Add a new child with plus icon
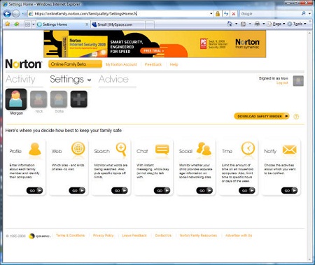Viewport: 315px width, 265px height. 79,99
